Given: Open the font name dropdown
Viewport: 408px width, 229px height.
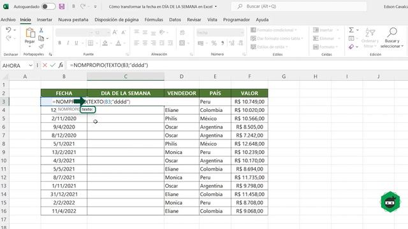Looking at the screenshot, I should point(91,32).
